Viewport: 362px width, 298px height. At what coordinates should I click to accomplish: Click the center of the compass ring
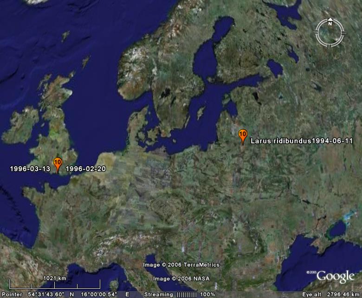330,32
